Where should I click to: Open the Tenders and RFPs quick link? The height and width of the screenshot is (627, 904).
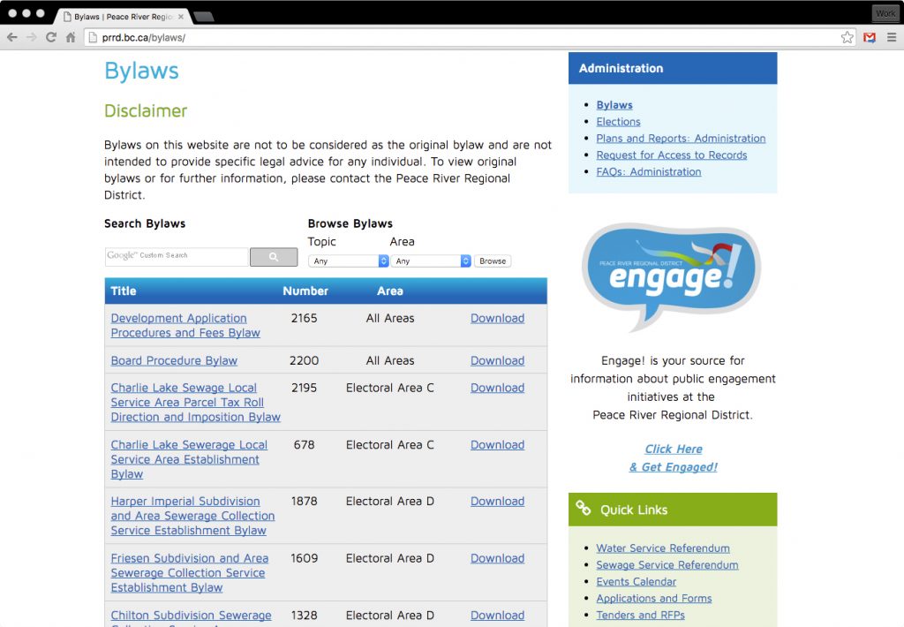pyautogui.click(x=641, y=615)
